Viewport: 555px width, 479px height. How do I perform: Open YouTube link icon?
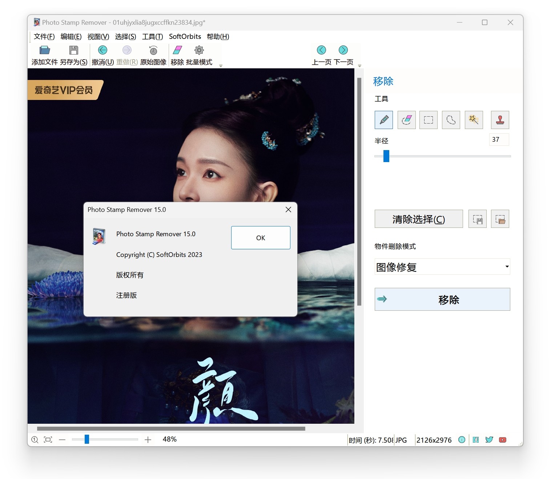[x=503, y=440]
